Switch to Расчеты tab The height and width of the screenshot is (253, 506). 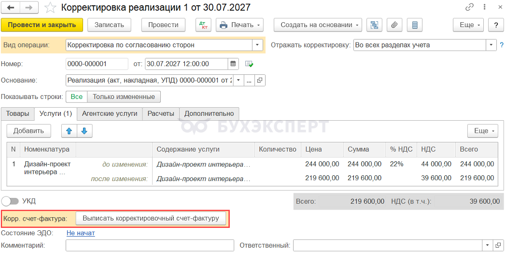(x=161, y=113)
